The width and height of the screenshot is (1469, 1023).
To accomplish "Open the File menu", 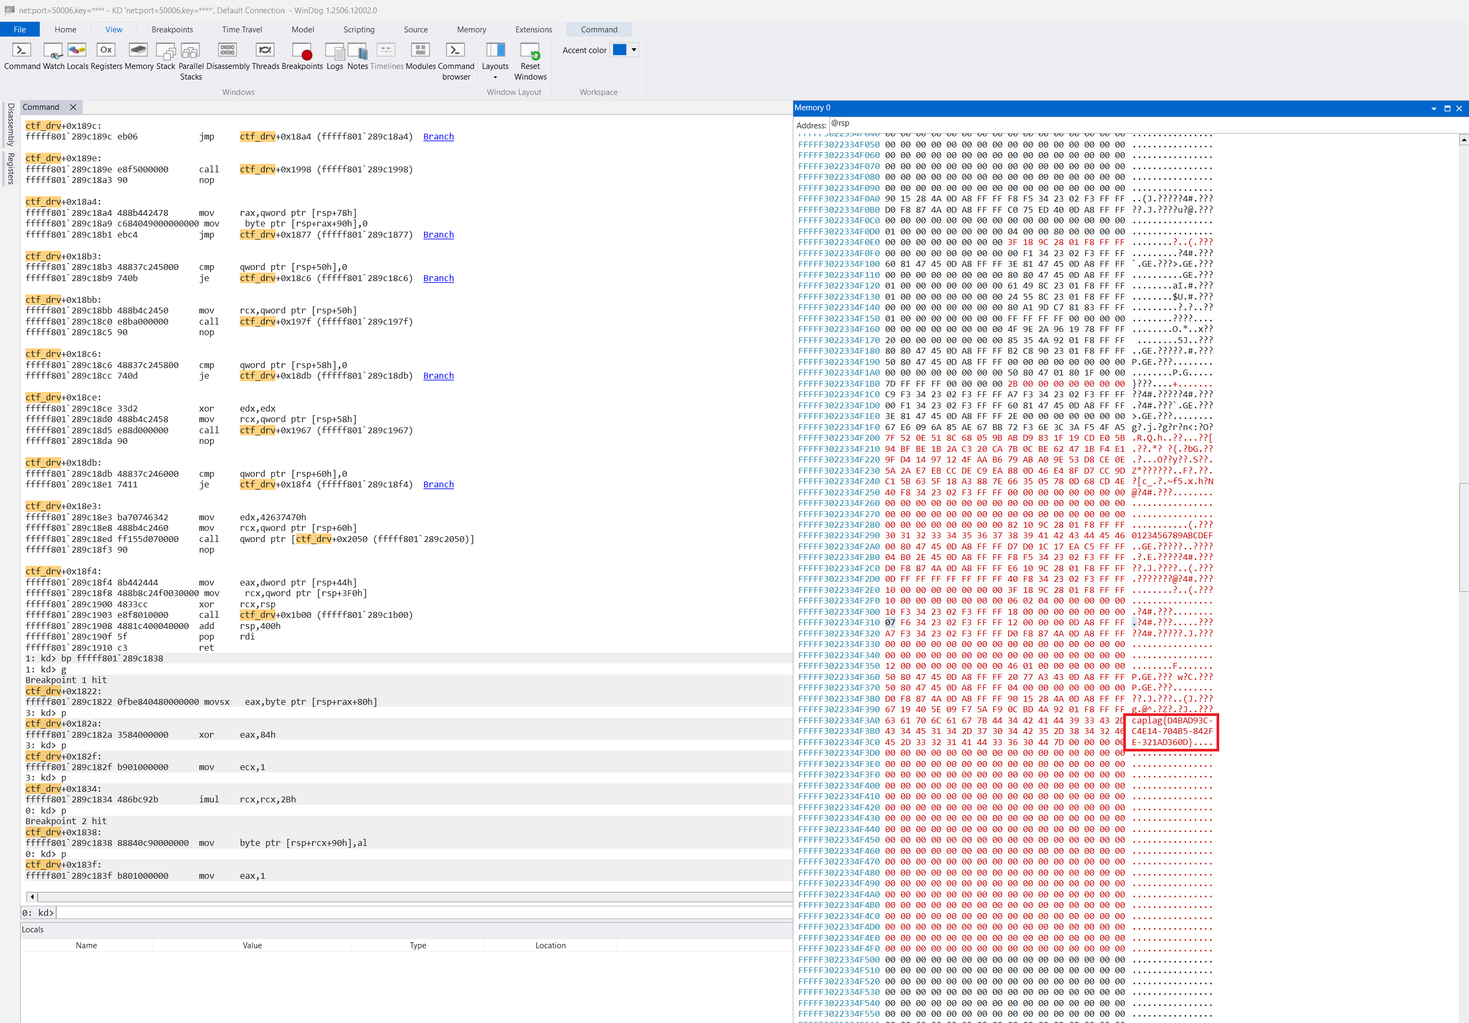I will (x=20, y=29).
